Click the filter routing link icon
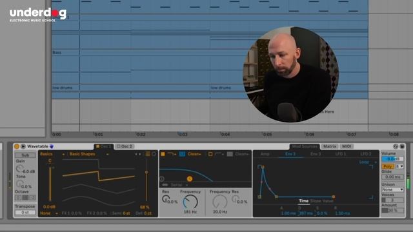Image resolution: width=413 pixels, height=232 pixels. (x=165, y=185)
